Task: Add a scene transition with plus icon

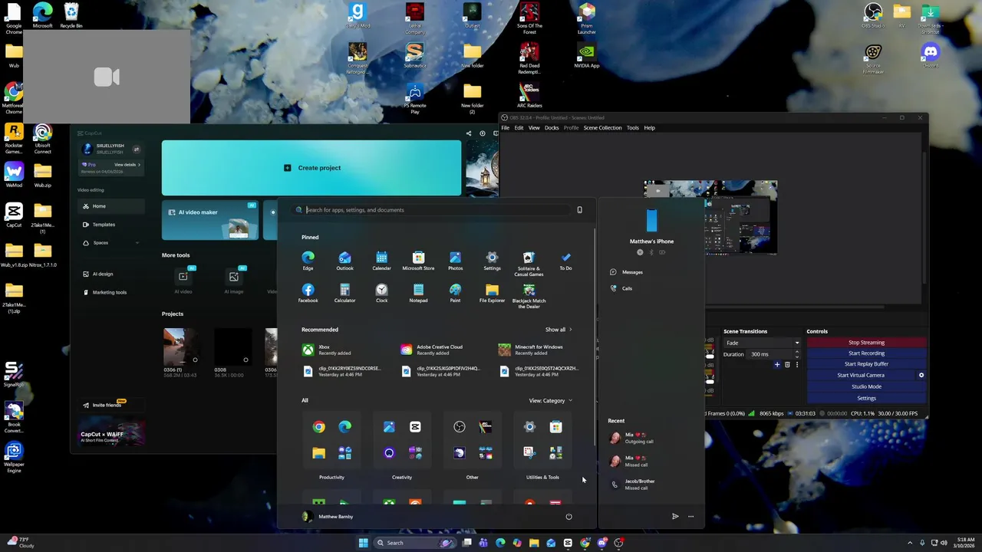Action: (776, 365)
